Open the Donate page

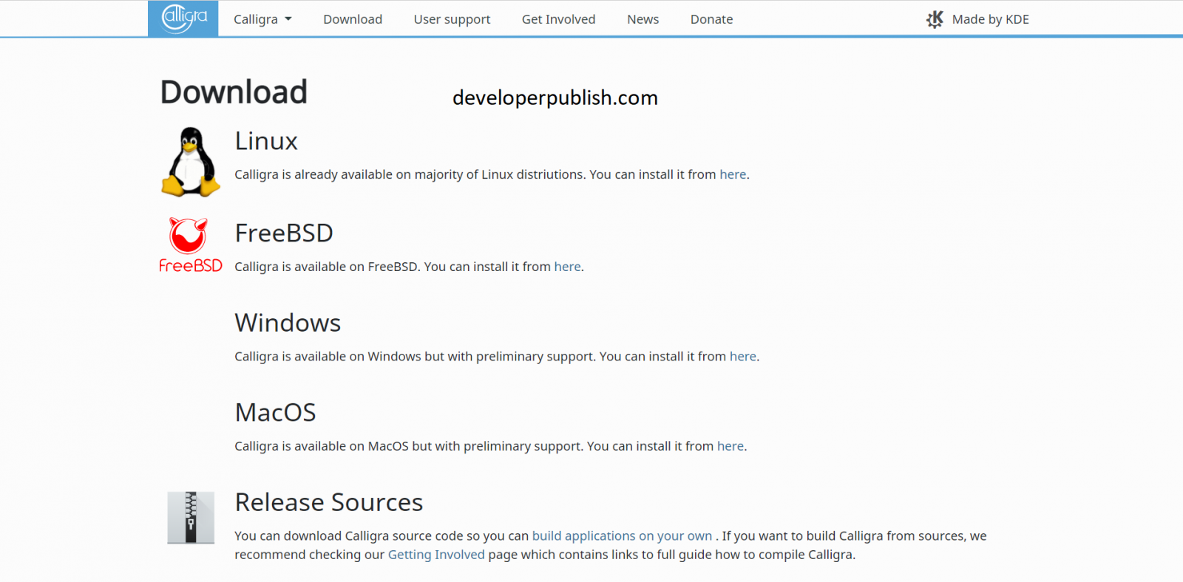point(711,19)
